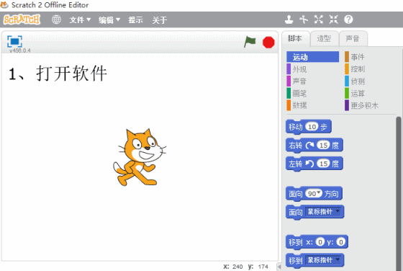Select the duplicate stamp tool
Screen dimensions: 403x271
point(289,19)
